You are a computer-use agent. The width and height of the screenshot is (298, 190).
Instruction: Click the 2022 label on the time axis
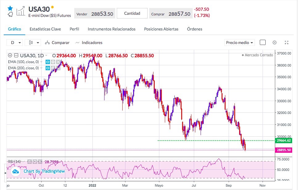[92, 185]
